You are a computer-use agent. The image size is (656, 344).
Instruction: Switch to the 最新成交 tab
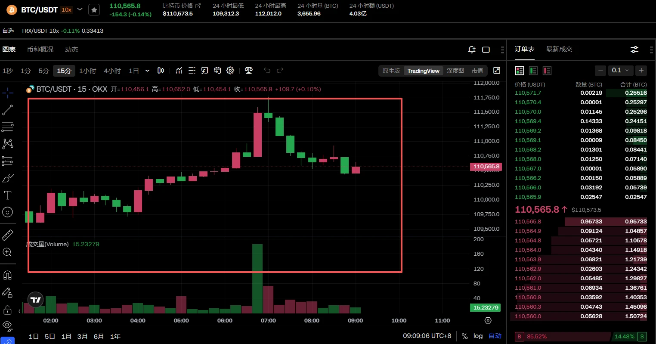click(559, 49)
